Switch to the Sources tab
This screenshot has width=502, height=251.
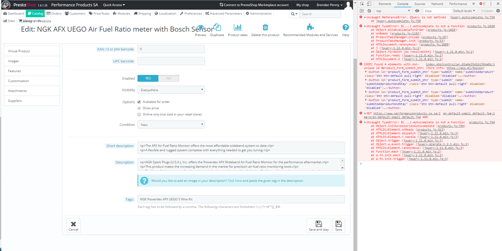pos(420,4)
